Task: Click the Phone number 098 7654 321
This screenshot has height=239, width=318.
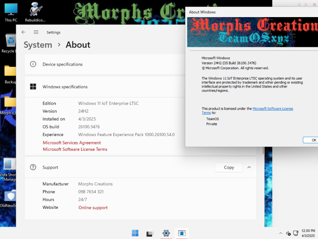Action: pyautogui.click(x=91, y=192)
